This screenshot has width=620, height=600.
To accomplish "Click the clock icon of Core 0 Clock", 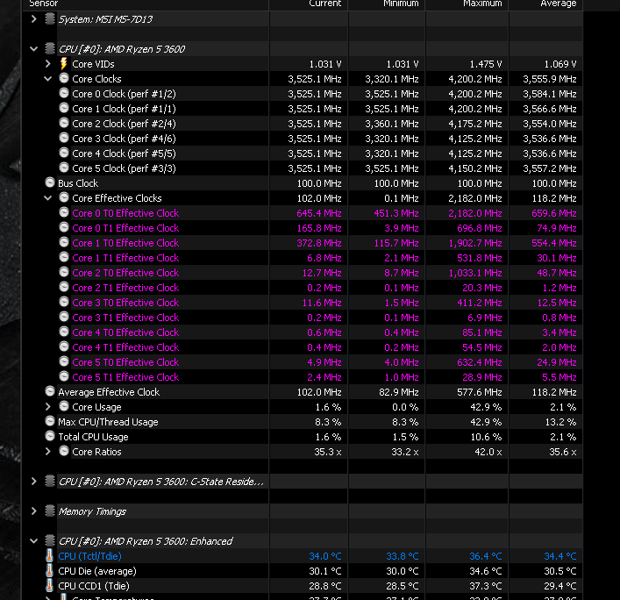I will [x=64, y=94].
